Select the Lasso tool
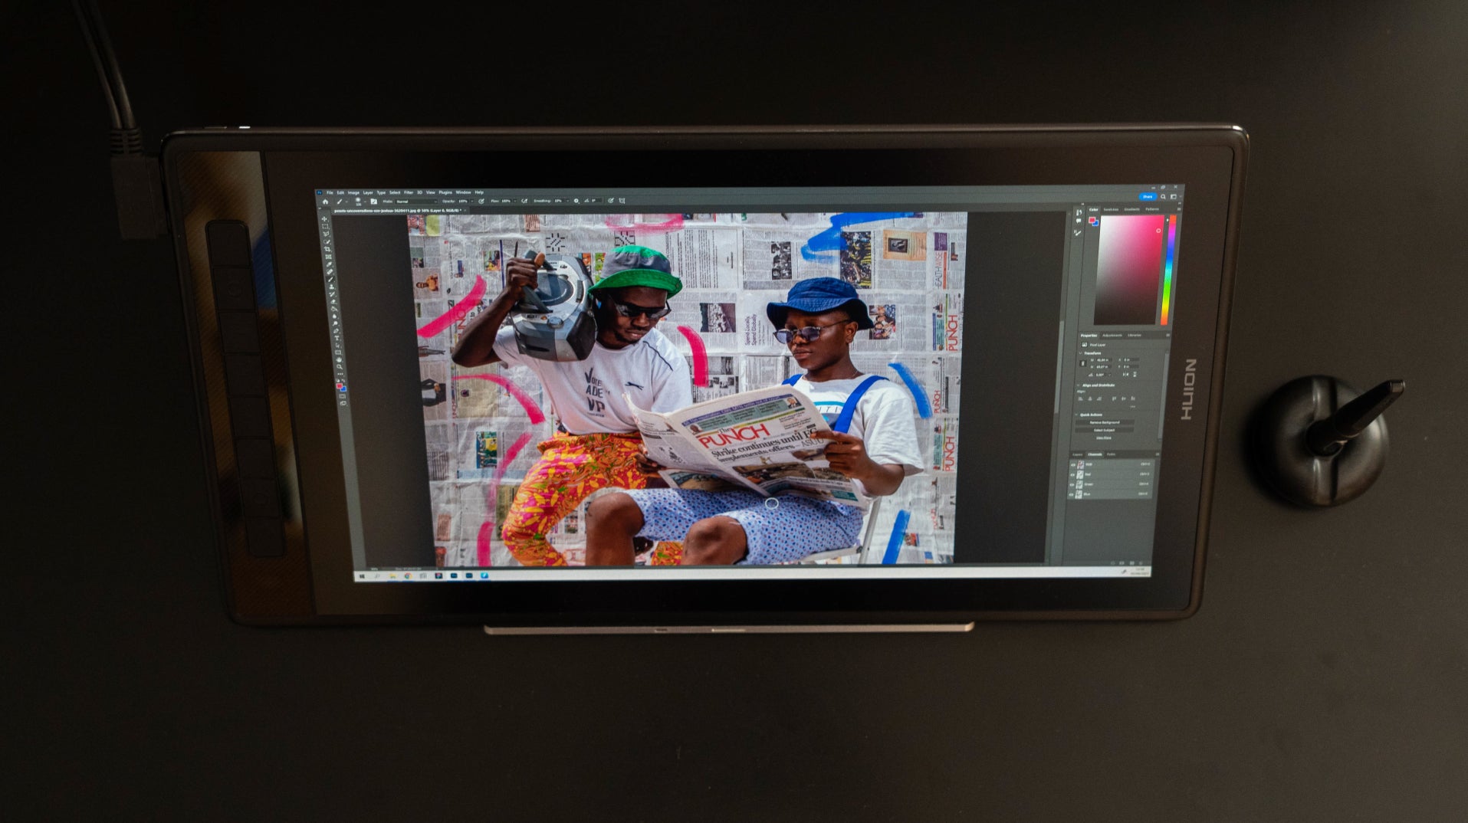 click(327, 234)
